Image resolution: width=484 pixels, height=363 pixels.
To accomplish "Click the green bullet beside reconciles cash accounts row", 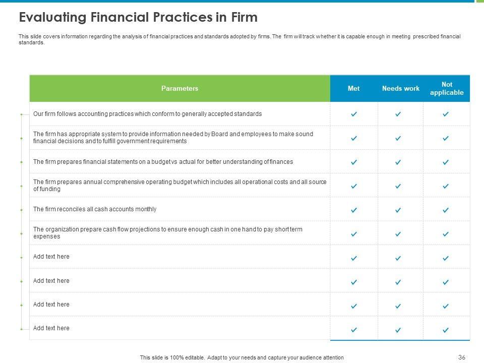I will tap(21, 210).
